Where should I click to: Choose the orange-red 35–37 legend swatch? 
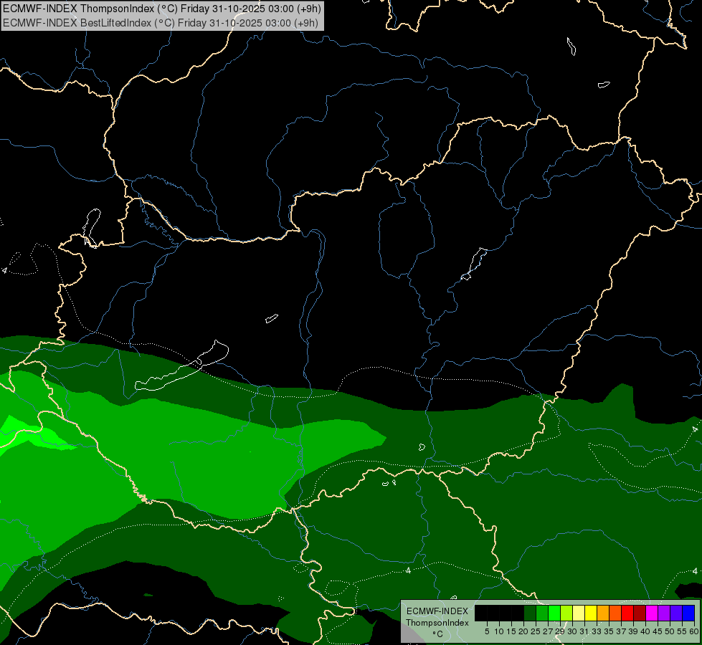click(615, 613)
